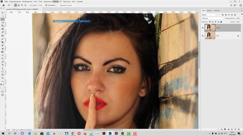Enable Add to Selection mode
Screen dimensions: 243x136
[19, 5]
